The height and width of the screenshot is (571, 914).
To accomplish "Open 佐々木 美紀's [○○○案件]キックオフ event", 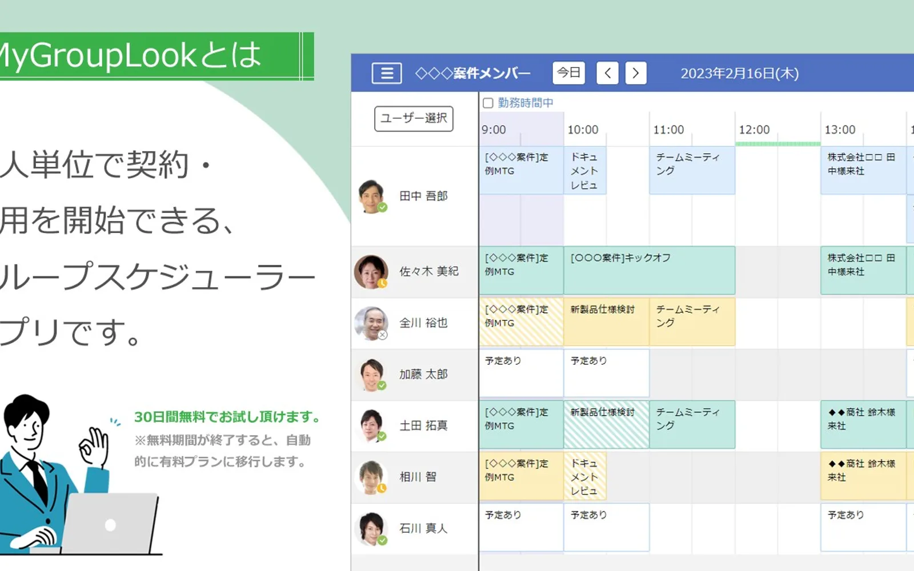I will coord(650,271).
